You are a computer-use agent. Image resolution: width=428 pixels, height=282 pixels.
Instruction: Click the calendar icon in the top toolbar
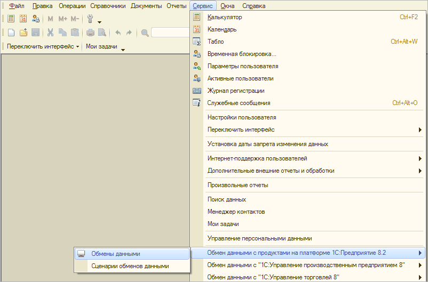(x=23, y=19)
